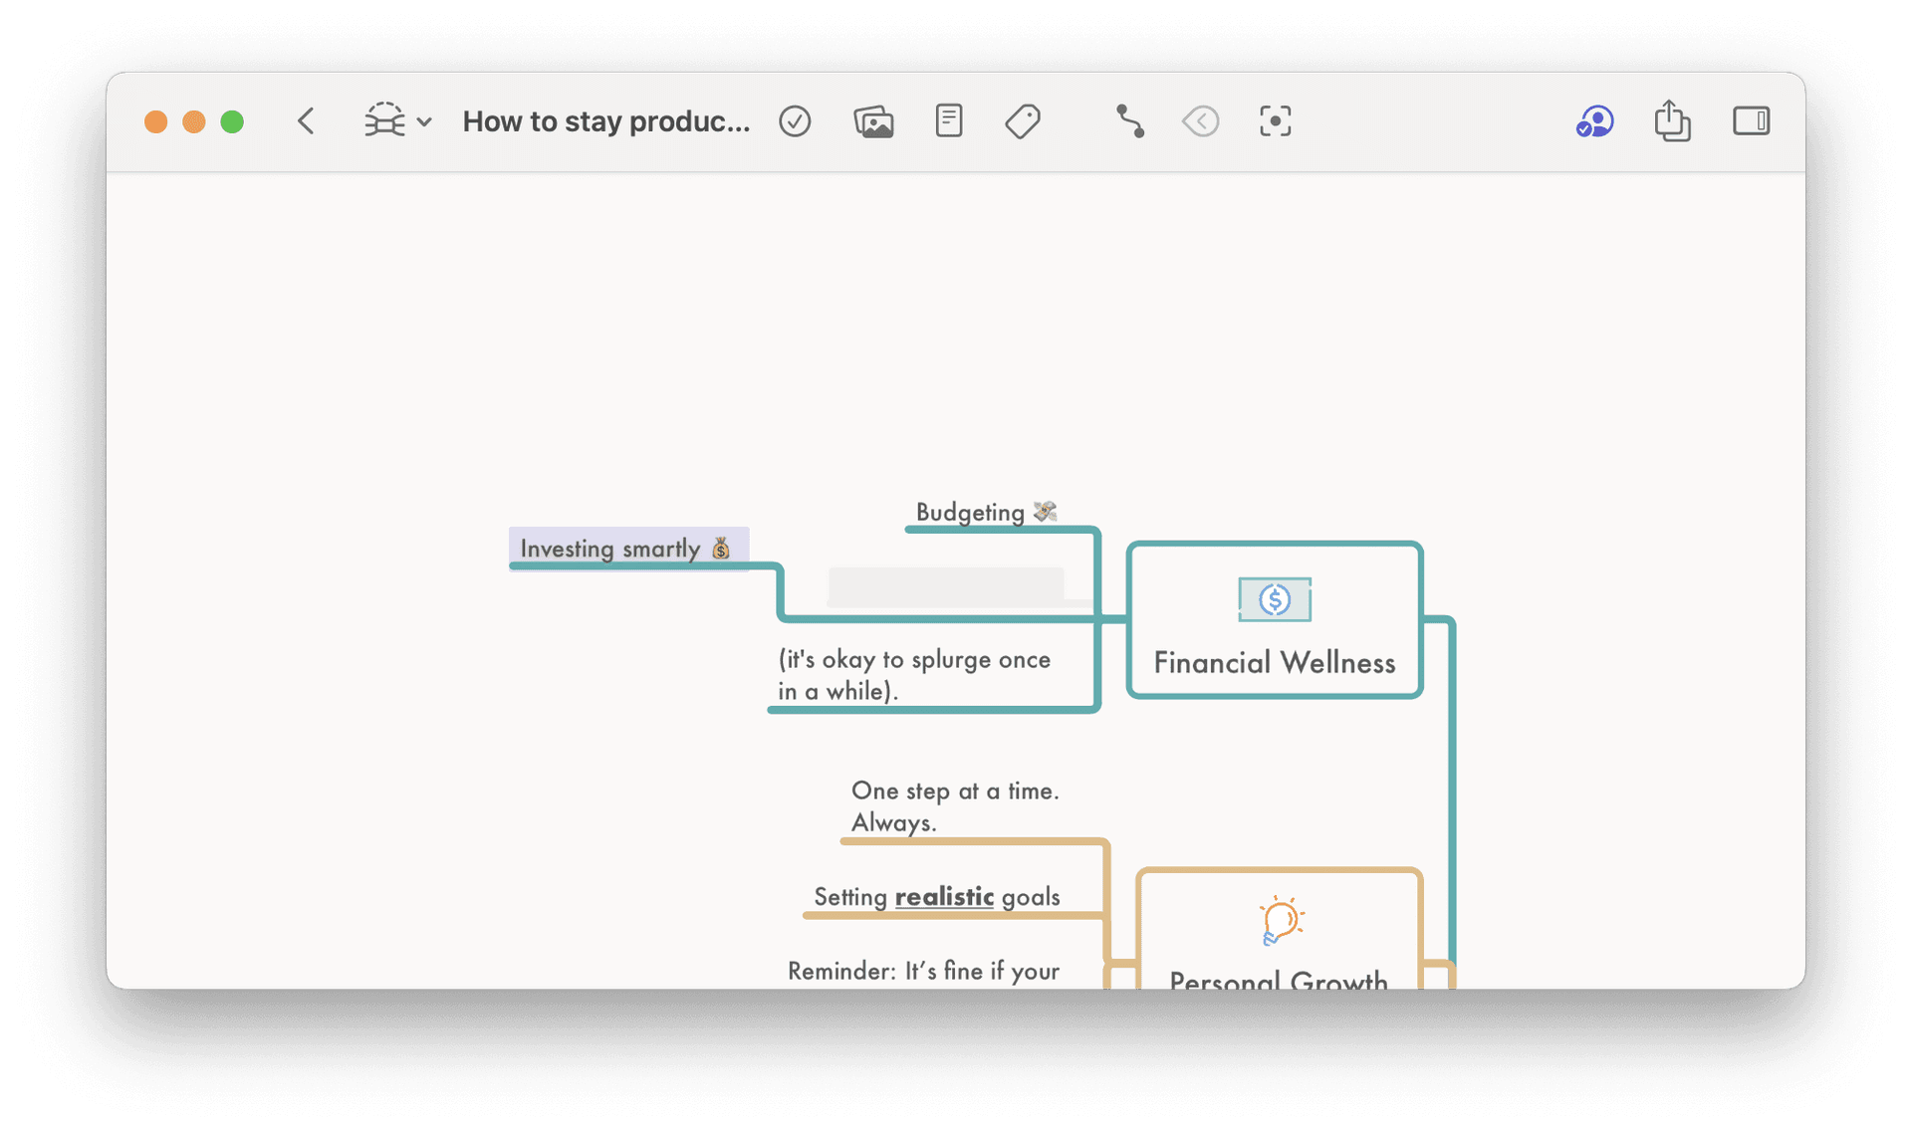This screenshot has width=1912, height=1130.
Task: Click the grayed back-arrow tag icon
Action: (1201, 121)
